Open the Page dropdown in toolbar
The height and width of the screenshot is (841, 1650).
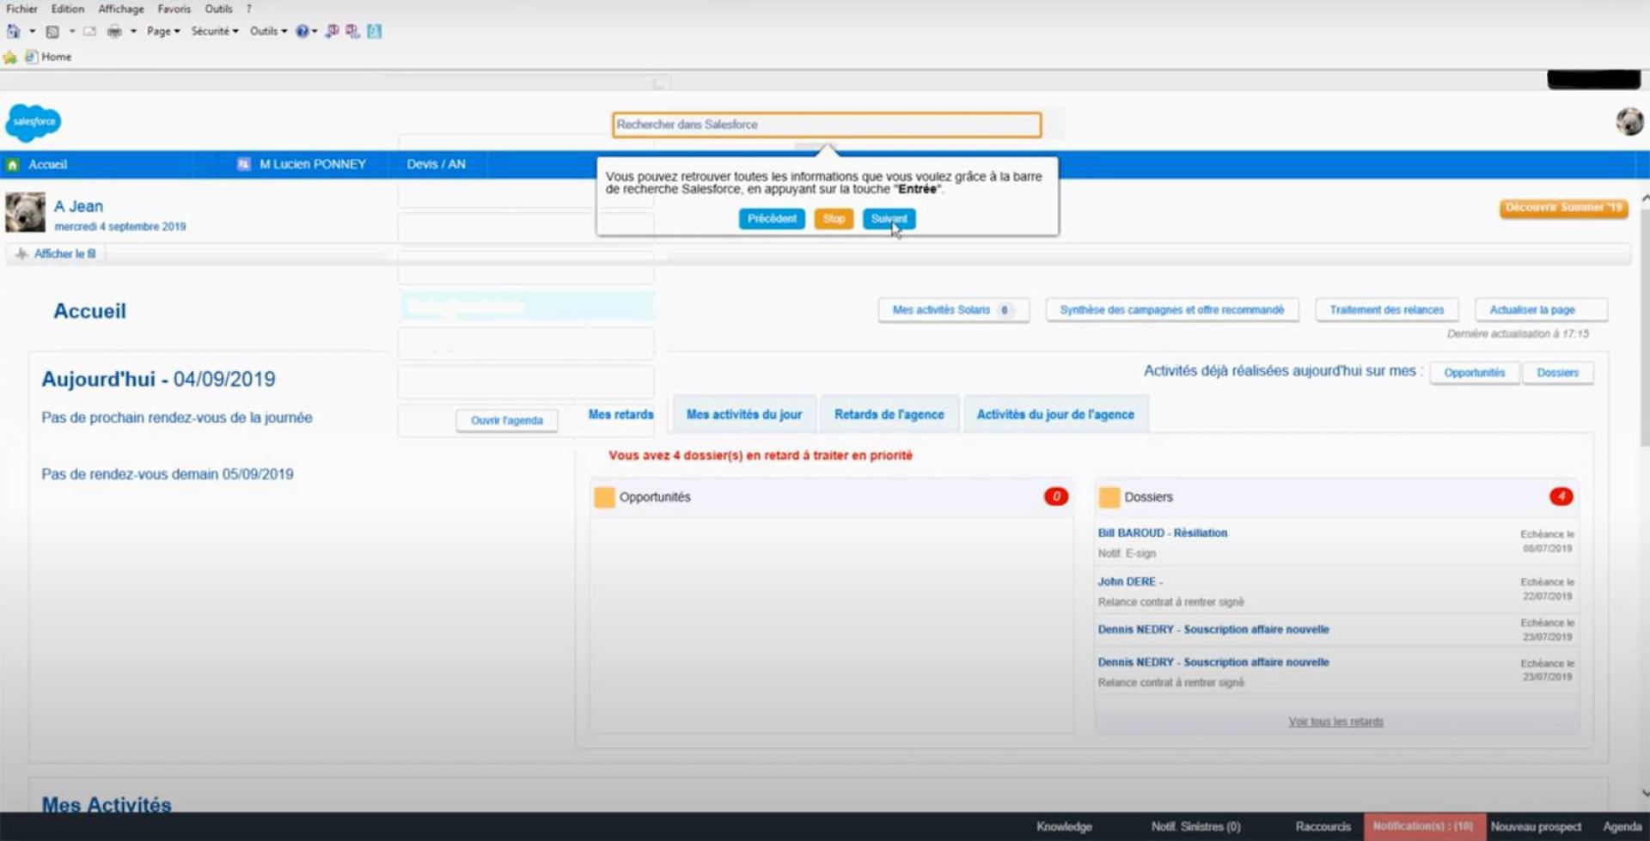pyautogui.click(x=162, y=32)
